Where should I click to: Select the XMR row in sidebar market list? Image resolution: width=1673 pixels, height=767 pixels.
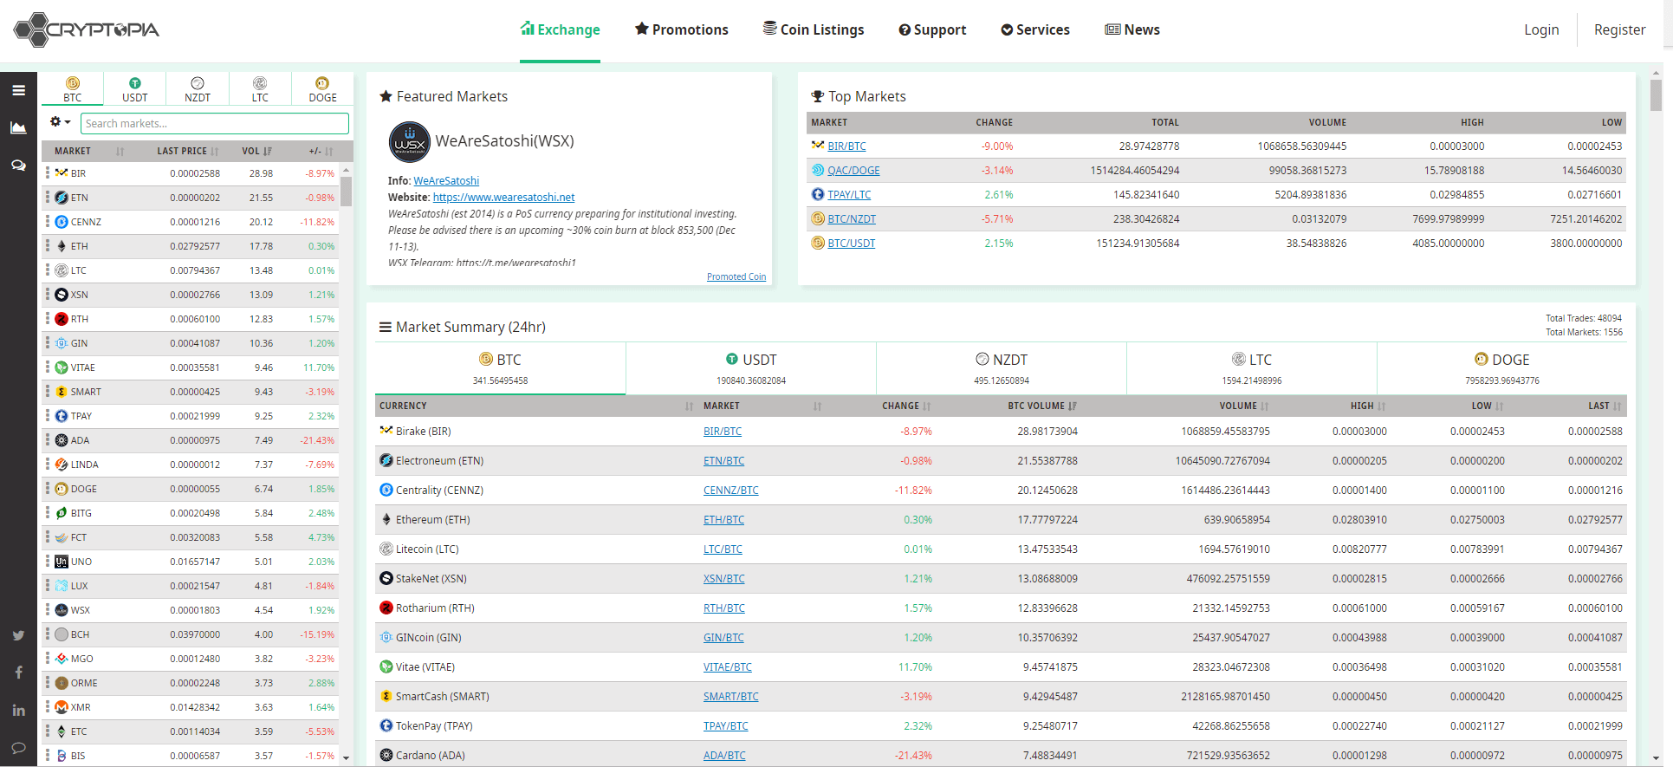[191, 707]
